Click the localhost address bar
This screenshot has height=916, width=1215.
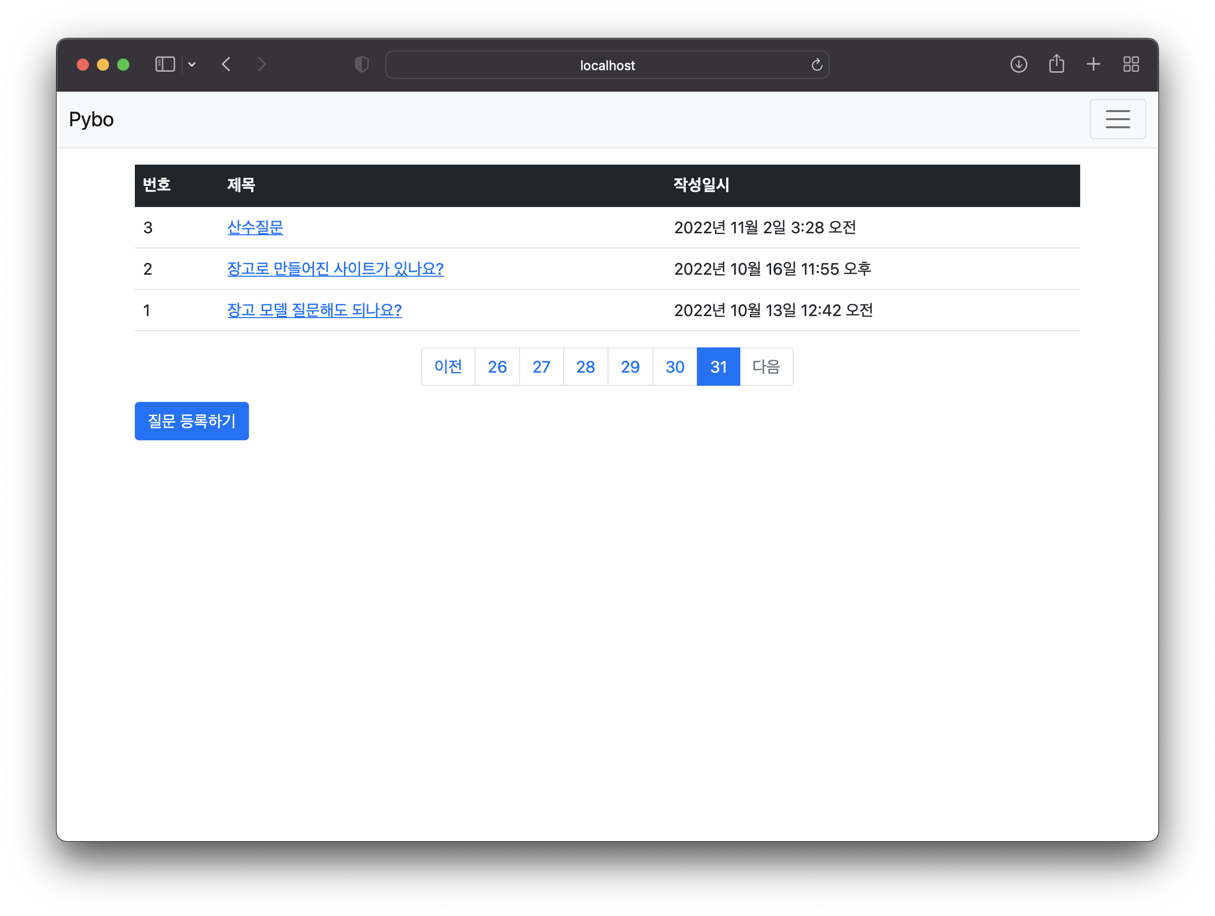pos(606,65)
